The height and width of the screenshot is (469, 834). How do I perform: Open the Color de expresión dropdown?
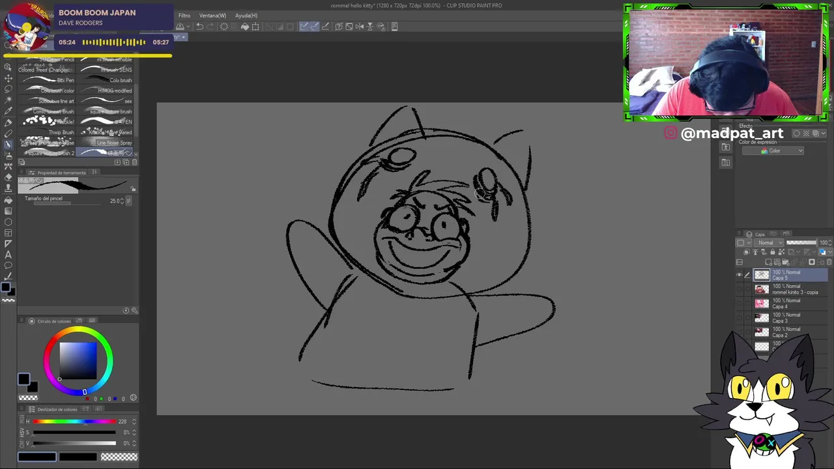click(x=773, y=151)
